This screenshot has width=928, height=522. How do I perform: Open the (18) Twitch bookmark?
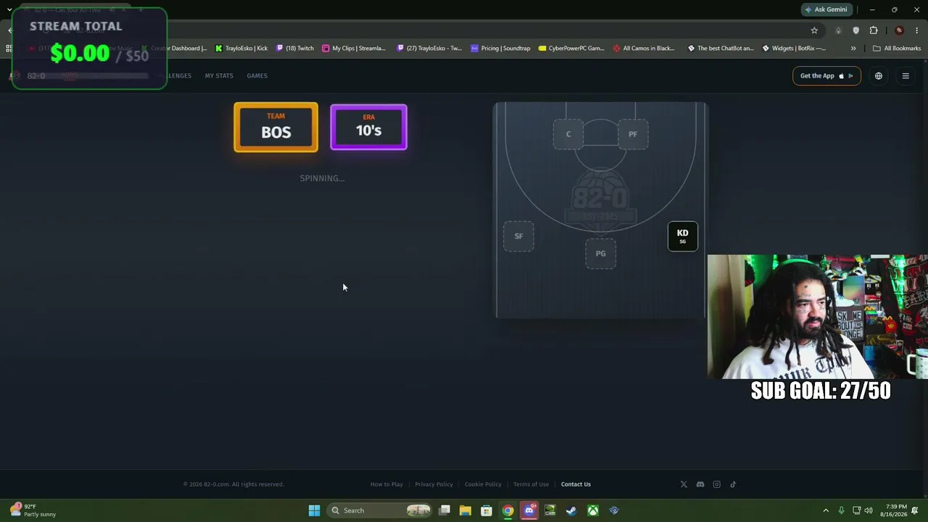[x=295, y=49]
